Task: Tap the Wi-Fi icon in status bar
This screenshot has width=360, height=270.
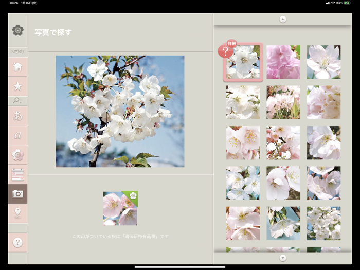Action: (x=333, y=3)
